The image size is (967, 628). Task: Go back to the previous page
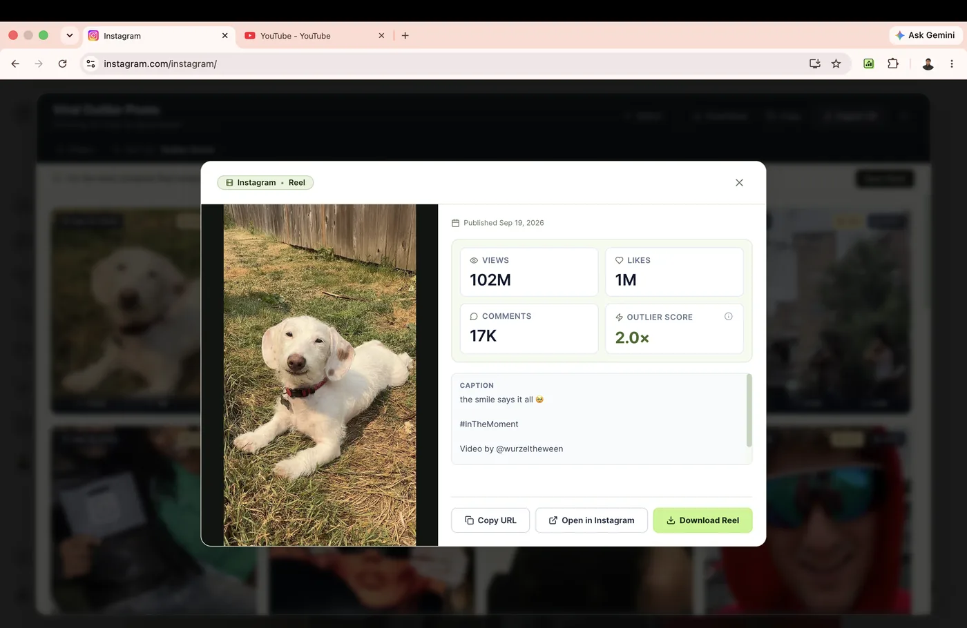tap(15, 64)
